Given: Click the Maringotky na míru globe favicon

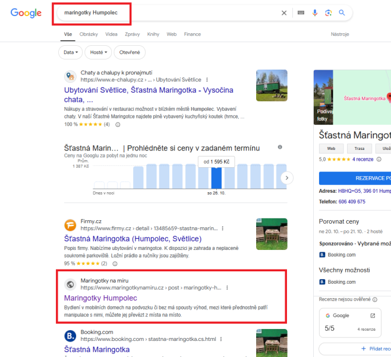Looking at the screenshot, I should [70, 284].
